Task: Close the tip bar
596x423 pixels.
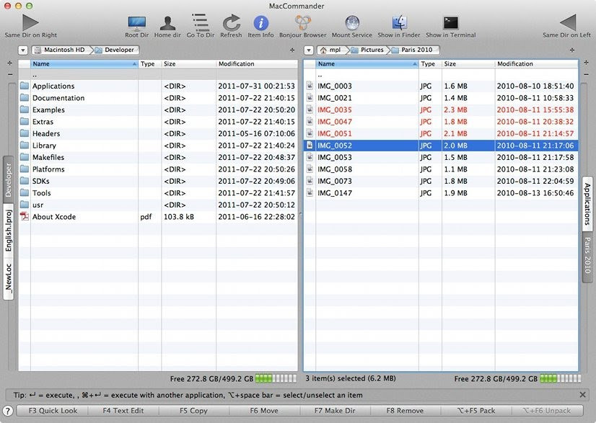Action: pyautogui.click(x=582, y=395)
